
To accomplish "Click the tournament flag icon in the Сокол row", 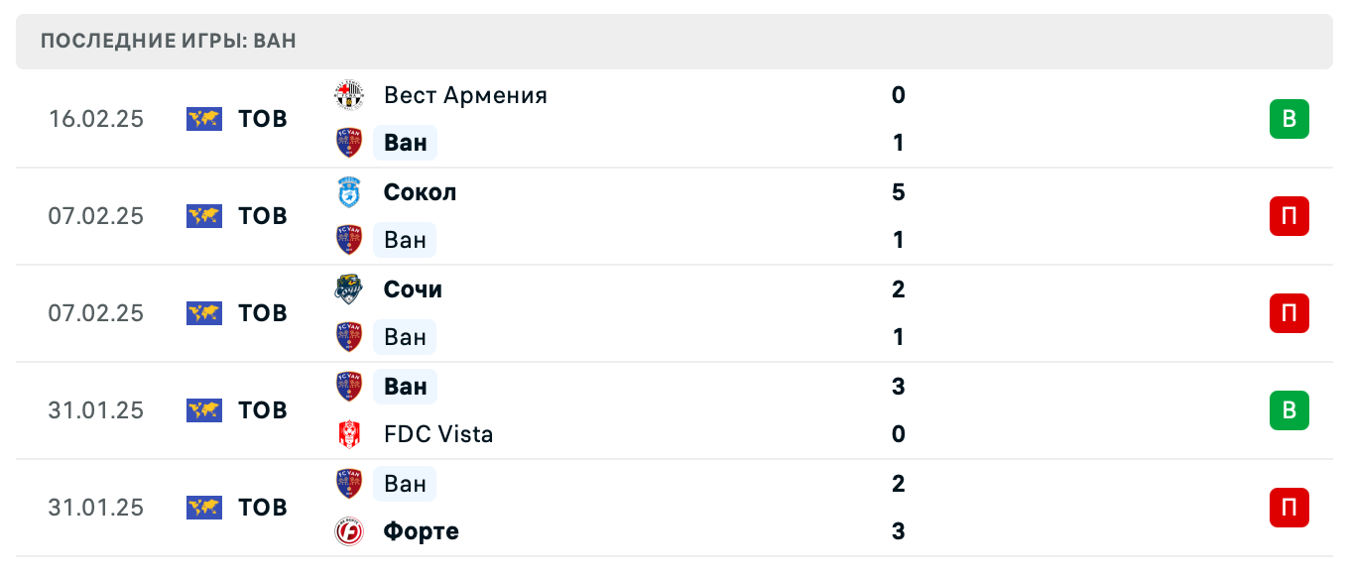I will (x=202, y=215).
